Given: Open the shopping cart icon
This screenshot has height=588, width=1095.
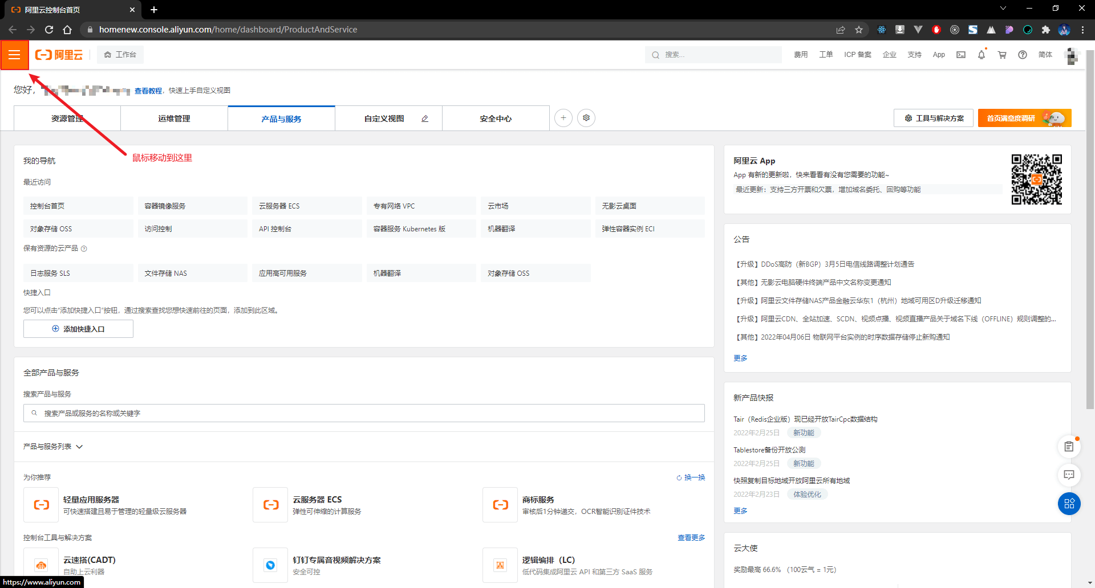Looking at the screenshot, I should click(1002, 55).
